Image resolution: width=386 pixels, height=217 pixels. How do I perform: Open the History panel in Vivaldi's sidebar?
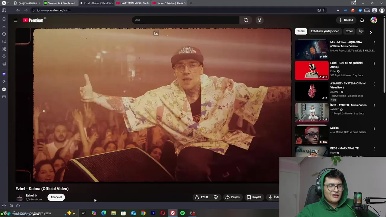coord(4,34)
